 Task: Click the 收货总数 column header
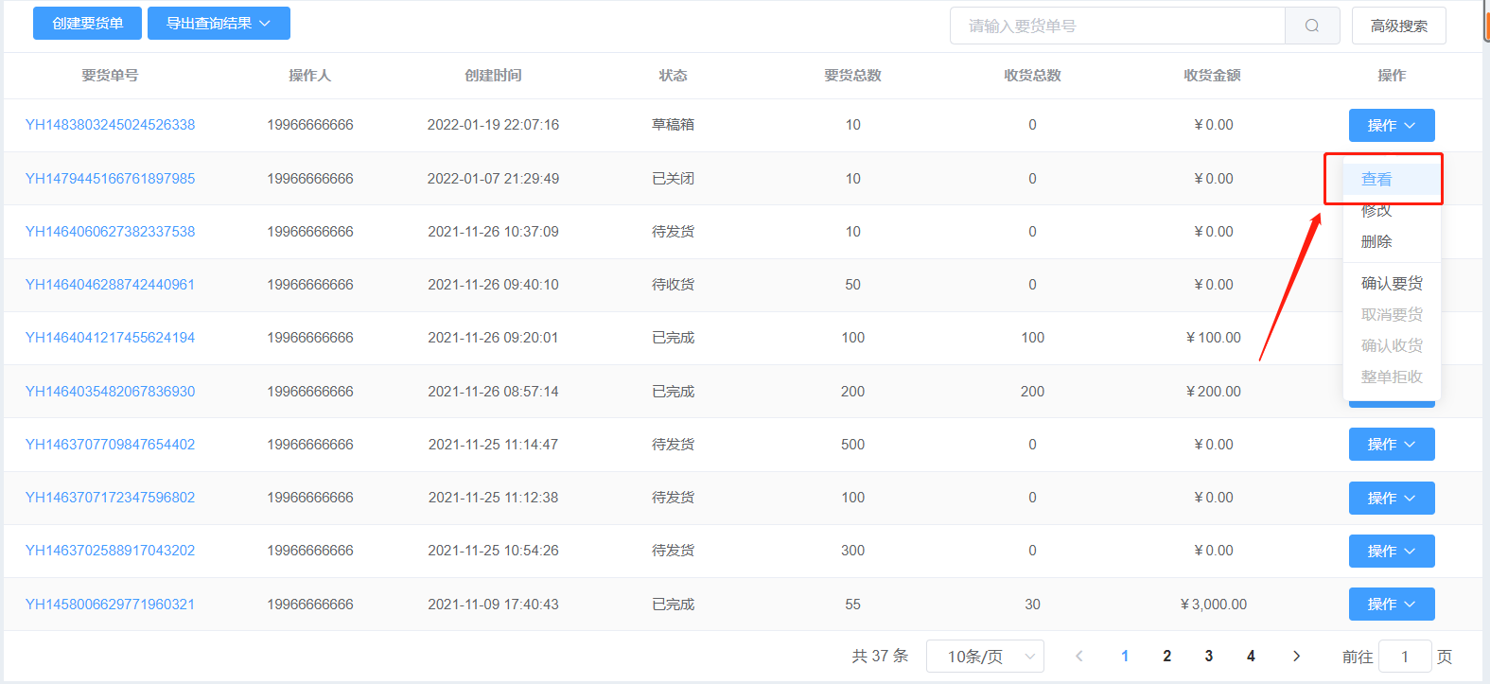[1032, 76]
